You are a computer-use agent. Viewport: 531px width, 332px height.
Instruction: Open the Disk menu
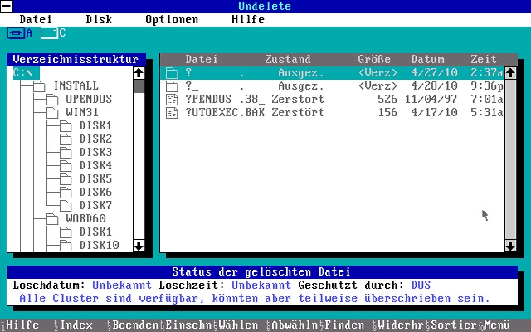99,19
